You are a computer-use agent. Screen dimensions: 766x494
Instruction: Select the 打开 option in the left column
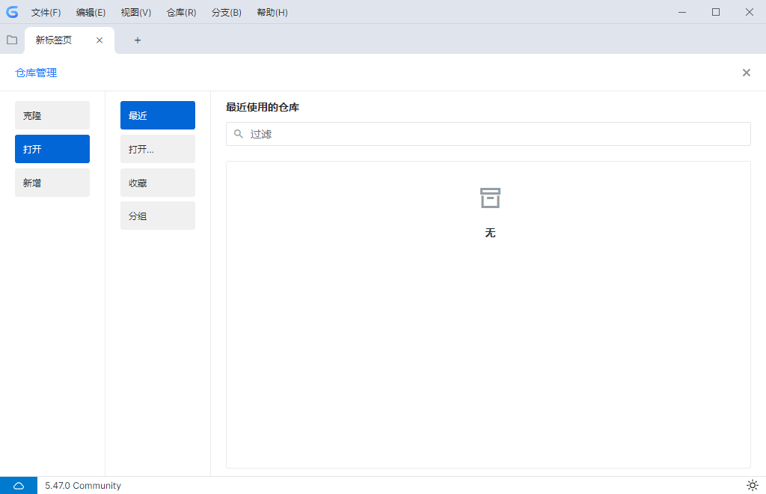(52, 149)
